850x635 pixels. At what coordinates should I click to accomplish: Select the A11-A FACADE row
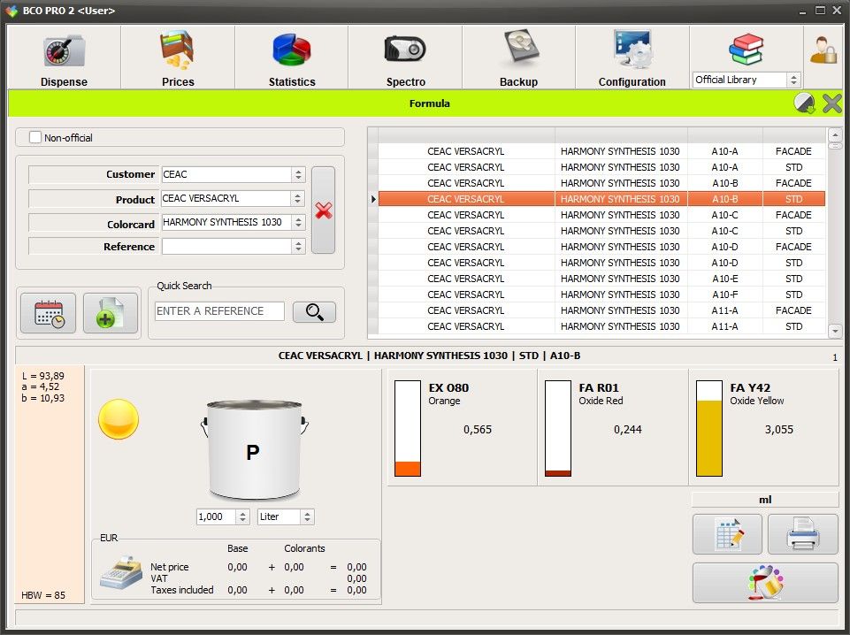click(x=601, y=310)
